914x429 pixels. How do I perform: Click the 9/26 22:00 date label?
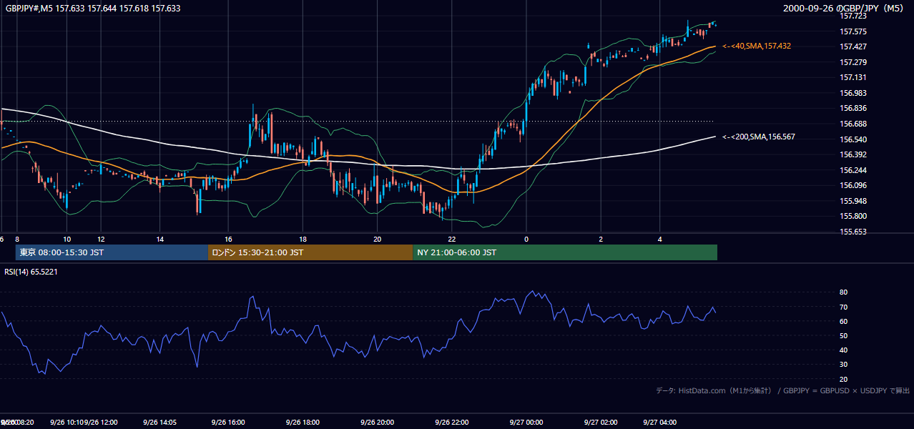[x=452, y=423]
